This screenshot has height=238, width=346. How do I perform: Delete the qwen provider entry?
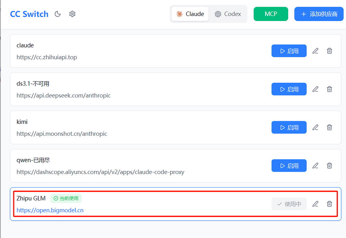point(329,166)
